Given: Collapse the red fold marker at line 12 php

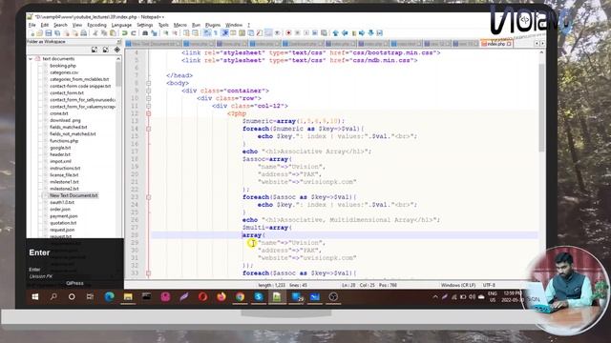Looking at the screenshot, I should pyautogui.click(x=149, y=113).
